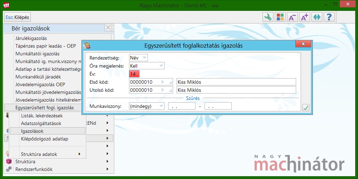Open Adatszolgáltatások menu item
The width and height of the screenshot is (358, 179).
41,123
